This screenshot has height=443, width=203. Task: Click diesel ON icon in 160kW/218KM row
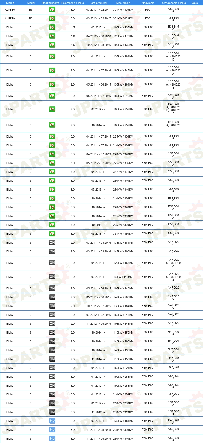click(x=52, y=315)
